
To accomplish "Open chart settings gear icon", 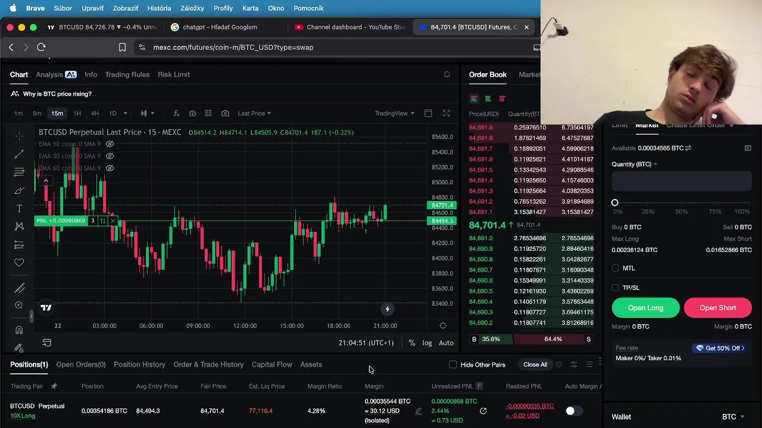I will [443, 326].
